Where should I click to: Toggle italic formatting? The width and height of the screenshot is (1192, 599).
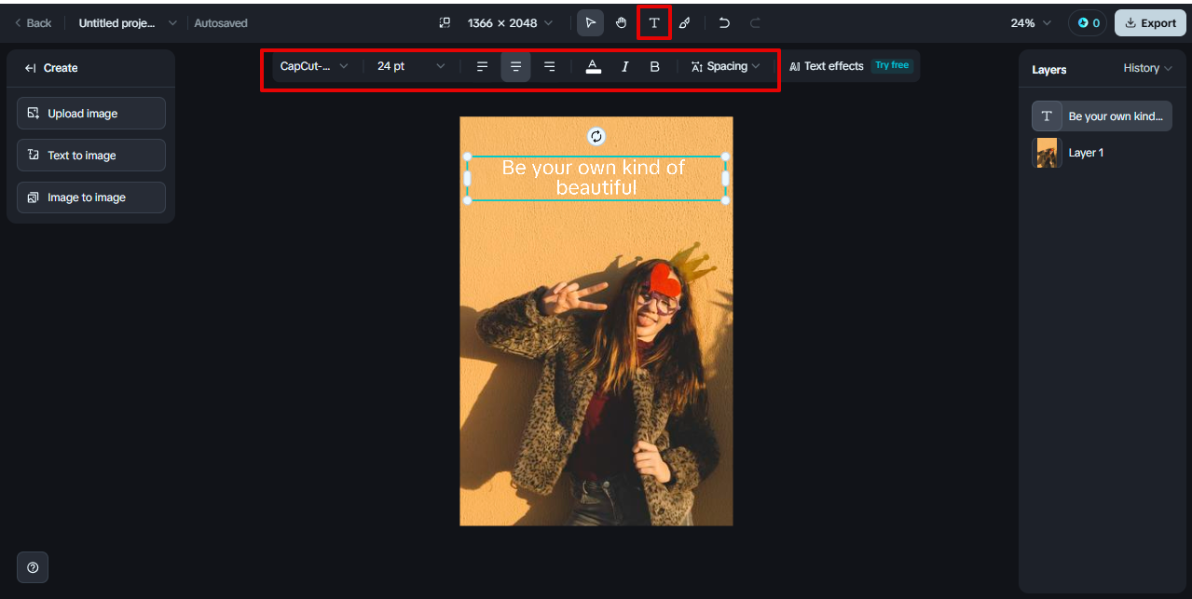point(624,66)
